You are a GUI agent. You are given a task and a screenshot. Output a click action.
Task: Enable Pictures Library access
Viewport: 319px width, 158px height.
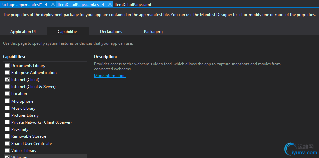[7, 115]
